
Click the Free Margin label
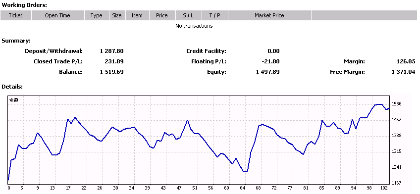(x=347, y=72)
